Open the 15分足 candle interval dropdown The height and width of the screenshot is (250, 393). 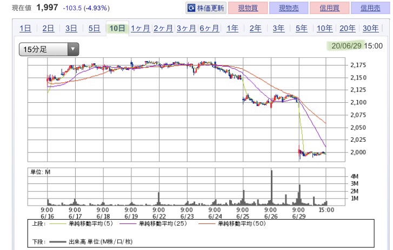click(49, 49)
